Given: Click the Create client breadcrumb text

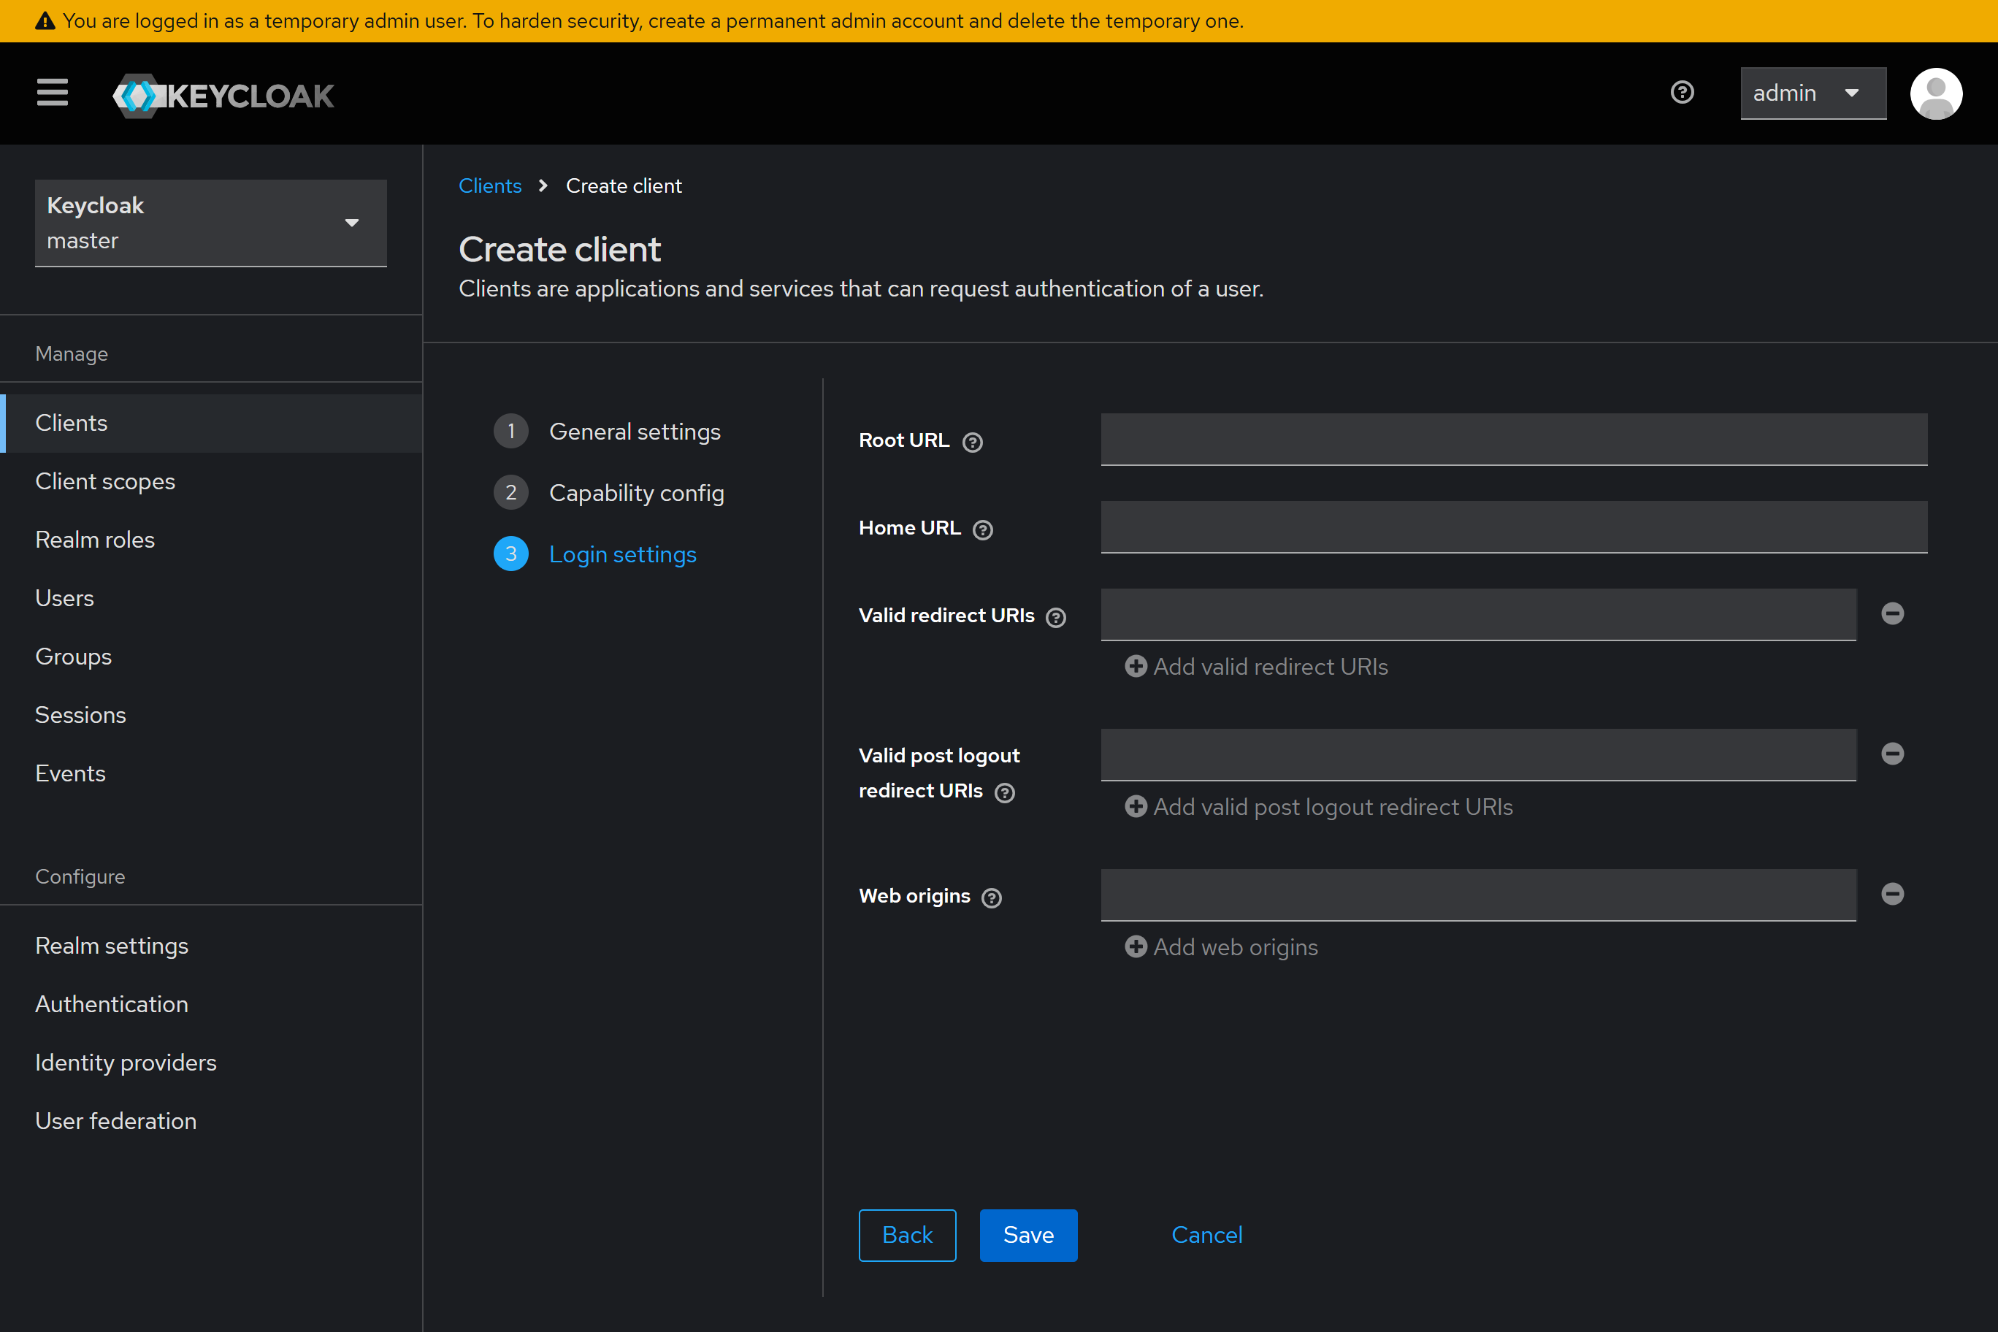Looking at the screenshot, I should click(x=624, y=186).
